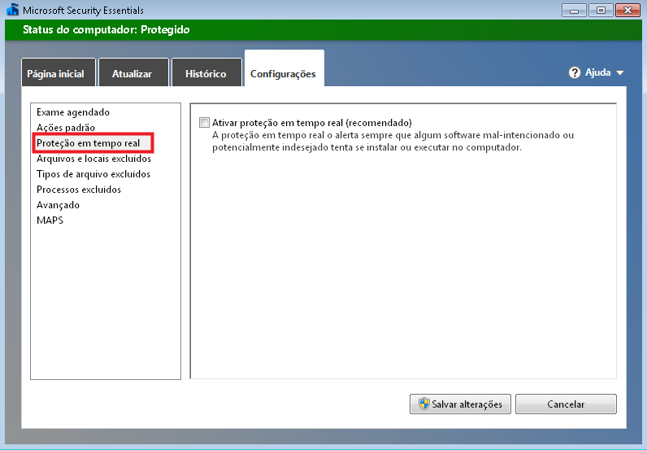Open Arquivos e locais excluídos settings
This screenshot has width=647, height=450.
pos(93,159)
